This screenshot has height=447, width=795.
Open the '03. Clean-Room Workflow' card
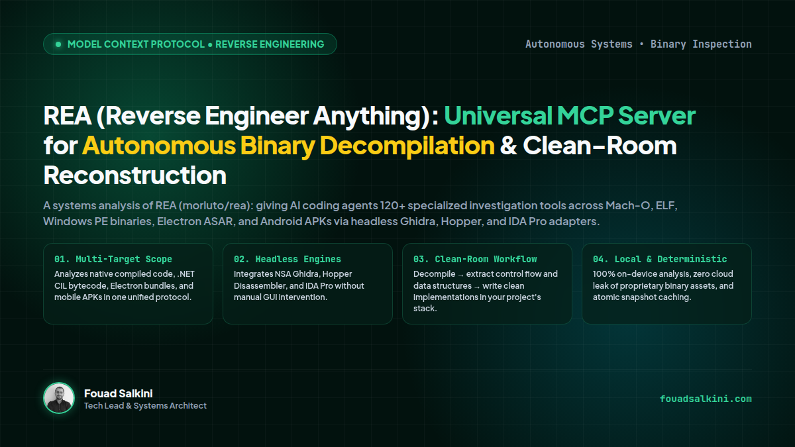tap(487, 283)
